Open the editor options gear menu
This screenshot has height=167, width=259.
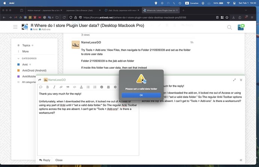[x=115, y=87]
